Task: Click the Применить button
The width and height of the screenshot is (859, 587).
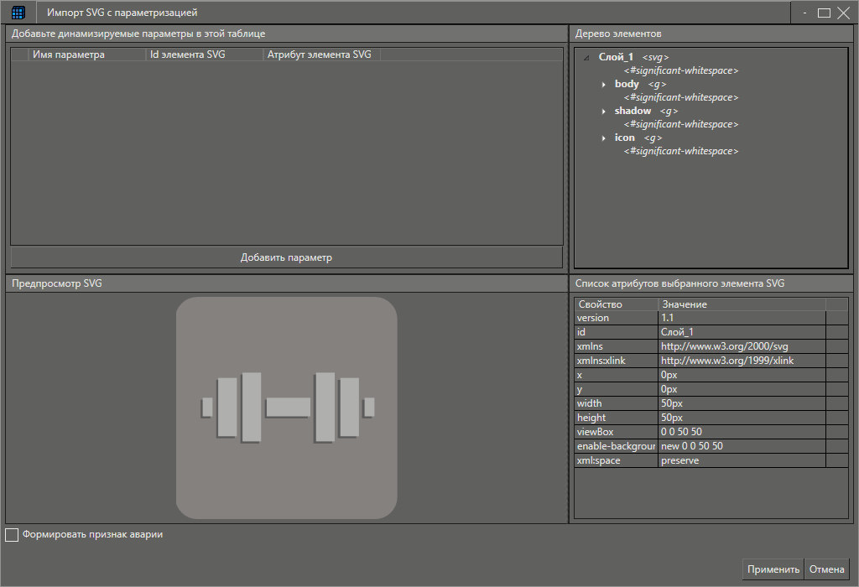Action: point(772,569)
